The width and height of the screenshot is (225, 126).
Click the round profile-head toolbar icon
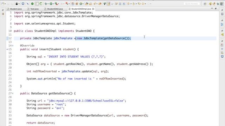17,4
